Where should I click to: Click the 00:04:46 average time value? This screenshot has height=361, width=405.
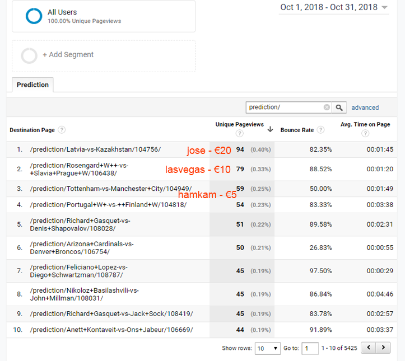380,294
